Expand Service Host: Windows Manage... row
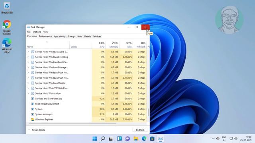The image size is (255, 143). coord(28,67)
